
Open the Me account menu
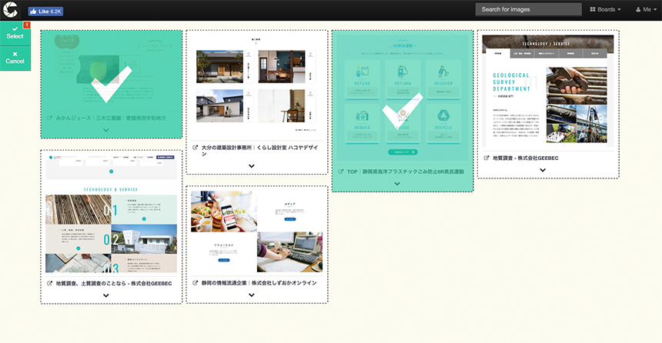click(643, 9)
